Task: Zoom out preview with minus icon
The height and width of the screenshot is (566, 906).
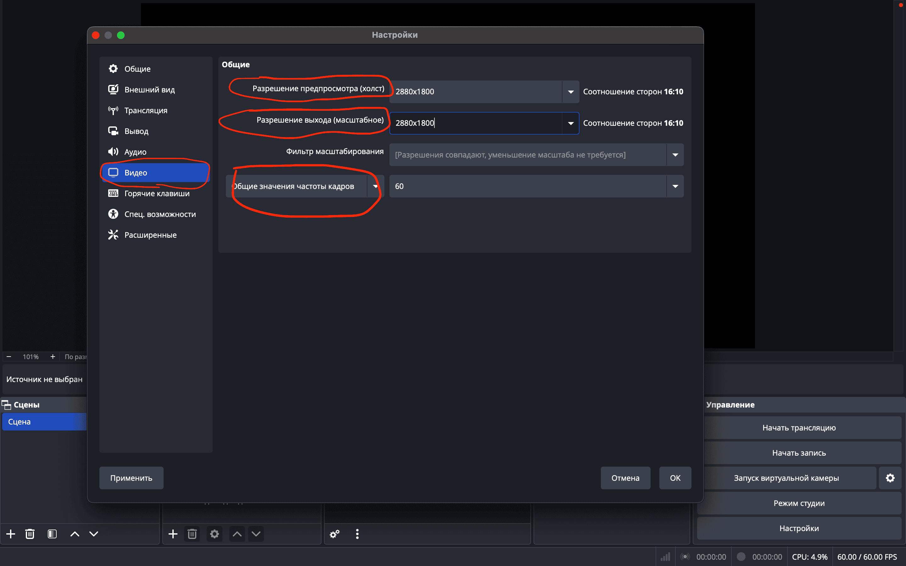Action: pos(9,357)
